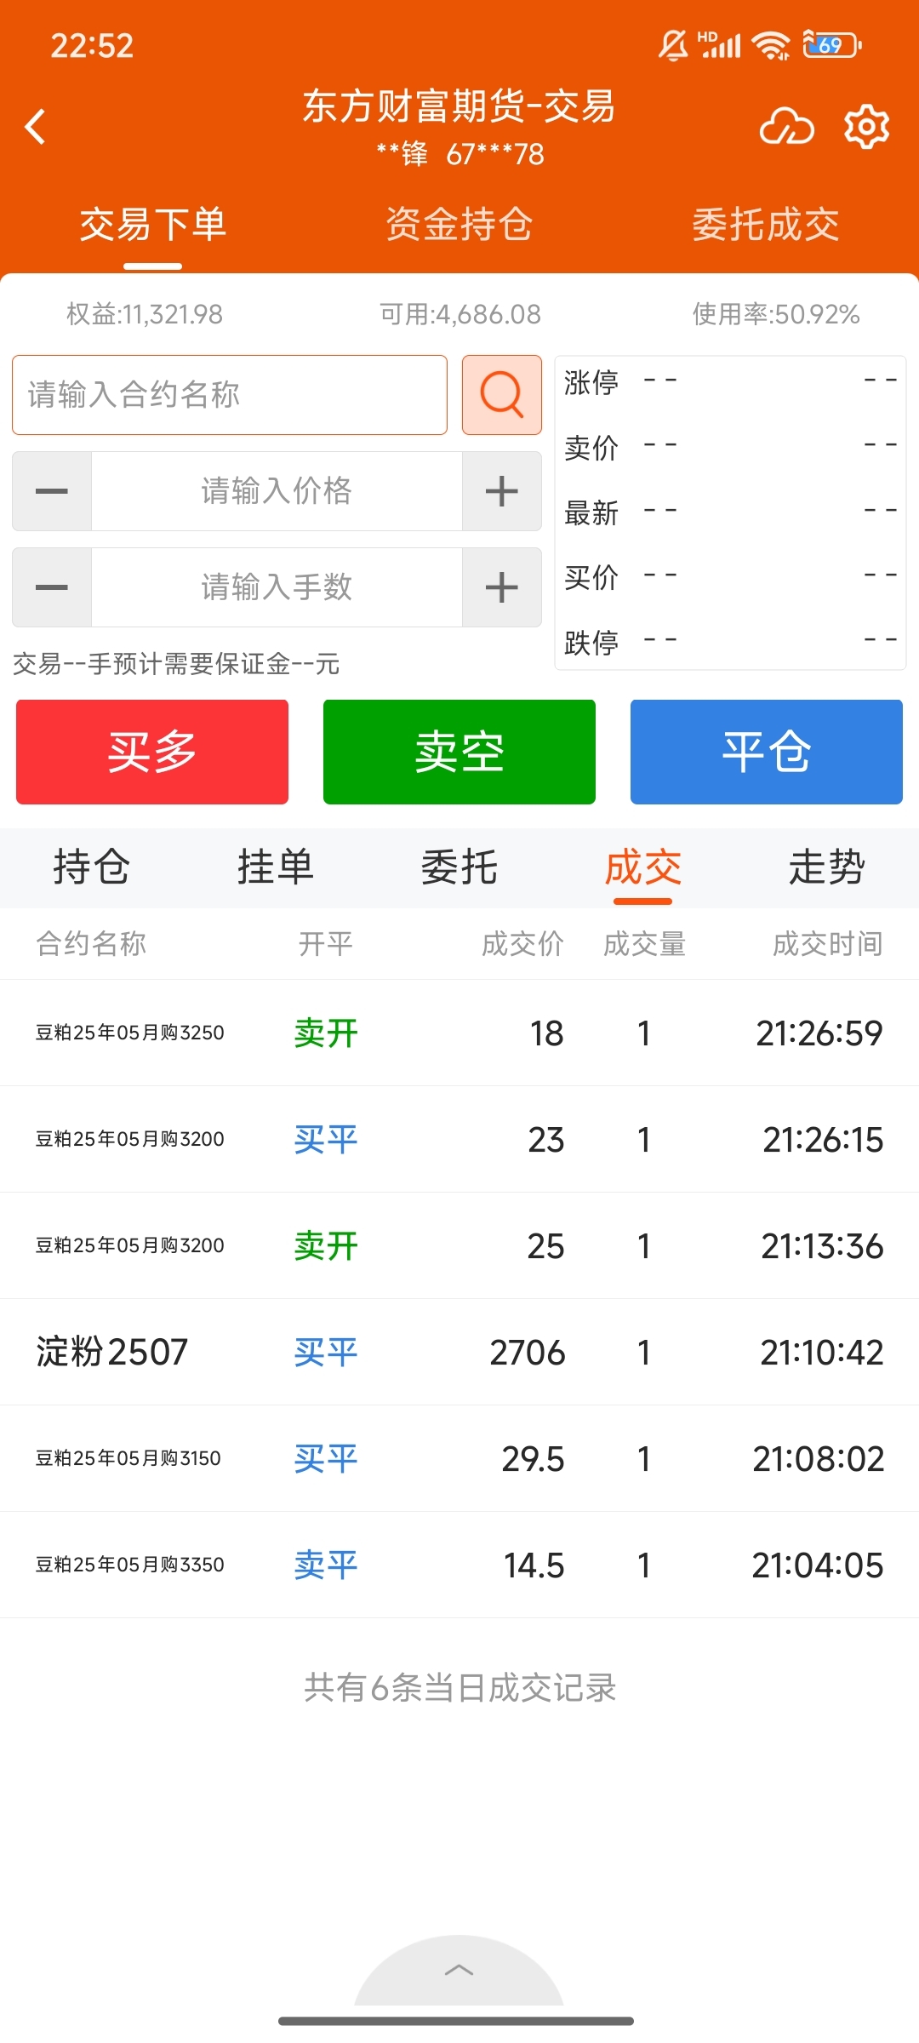Tap the 跌停 price row
919x2043 pixels.
click(730, 641)
